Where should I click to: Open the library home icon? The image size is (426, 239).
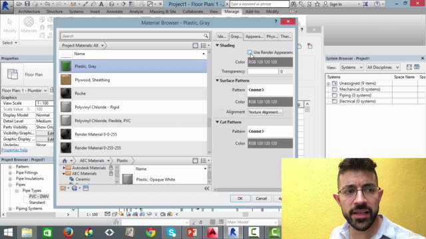65,161
